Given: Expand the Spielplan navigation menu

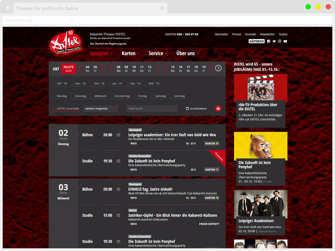Looking at the screenshot, I should point(101,53).
